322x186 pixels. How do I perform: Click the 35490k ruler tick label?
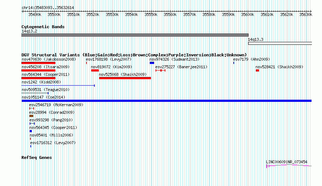pyautogui.click(x=35, y=14)
